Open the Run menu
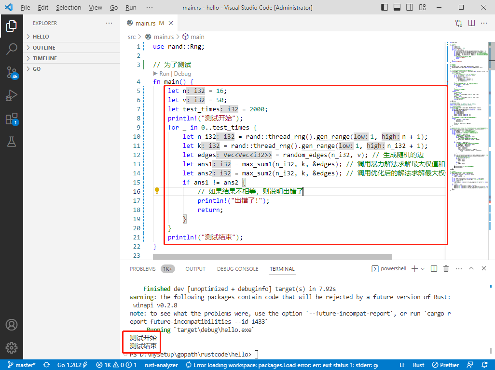The width and height of the screenshot is (495, 370). pyautogui.click(x=131, y=7)
